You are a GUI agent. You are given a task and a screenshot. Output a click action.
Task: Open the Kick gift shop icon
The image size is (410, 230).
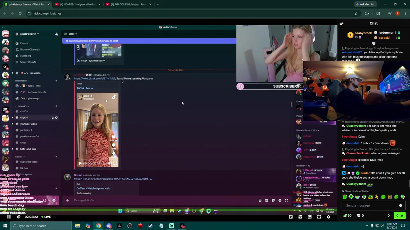(358, 216)
